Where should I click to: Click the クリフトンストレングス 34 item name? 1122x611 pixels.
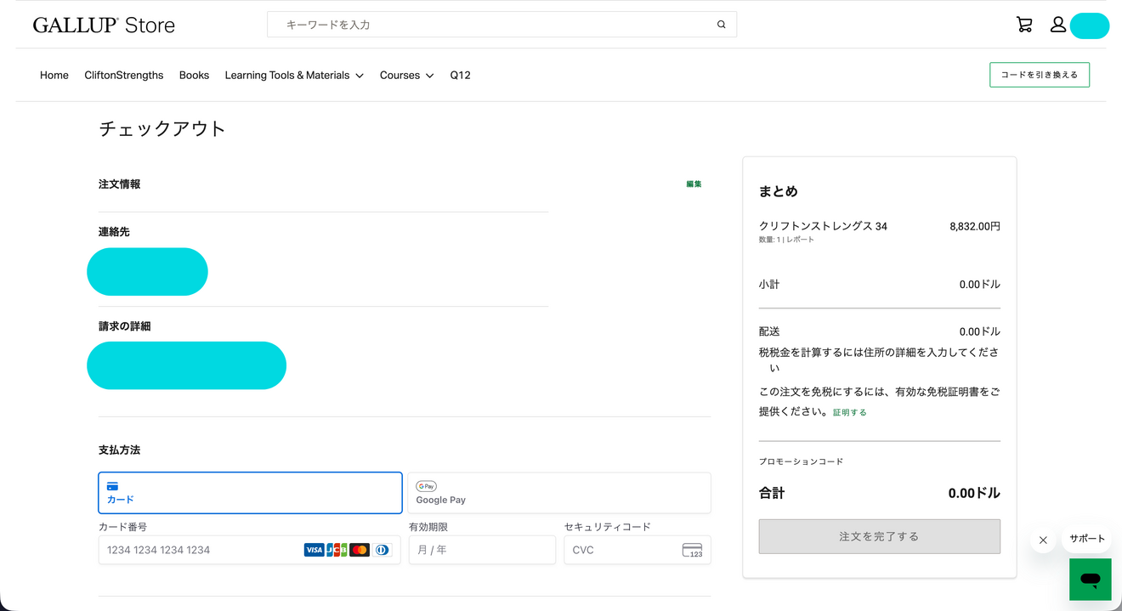[823, 226]
